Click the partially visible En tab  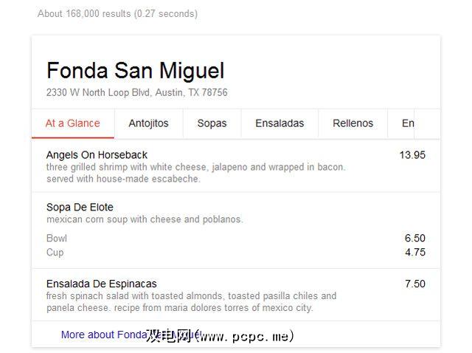(408, 123)
